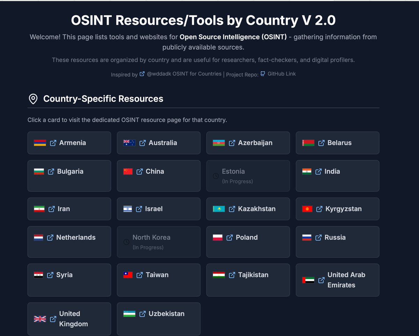The height and width of the screenshot is (336, 419).
Task: Click the Poland flag icon
Action: point(218,238)
